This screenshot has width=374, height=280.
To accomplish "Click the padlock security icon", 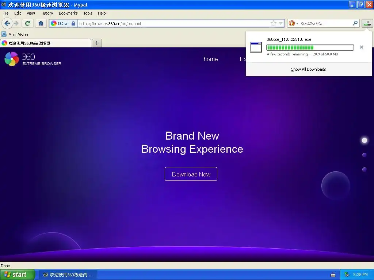I will (x=73, y=23).
